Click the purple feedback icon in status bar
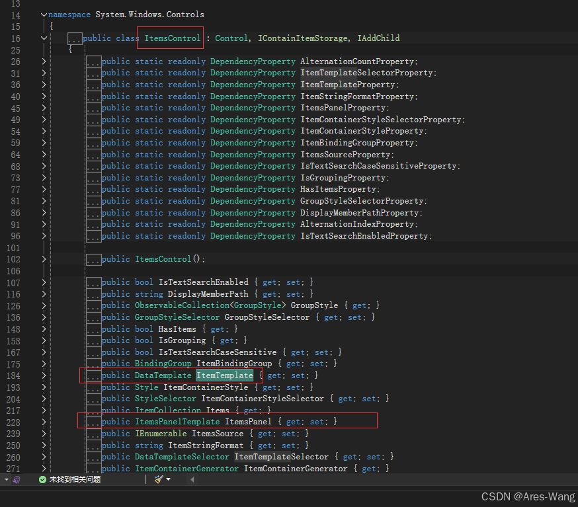The height and width of the screenshot is (507, 578). click(16, 478)
